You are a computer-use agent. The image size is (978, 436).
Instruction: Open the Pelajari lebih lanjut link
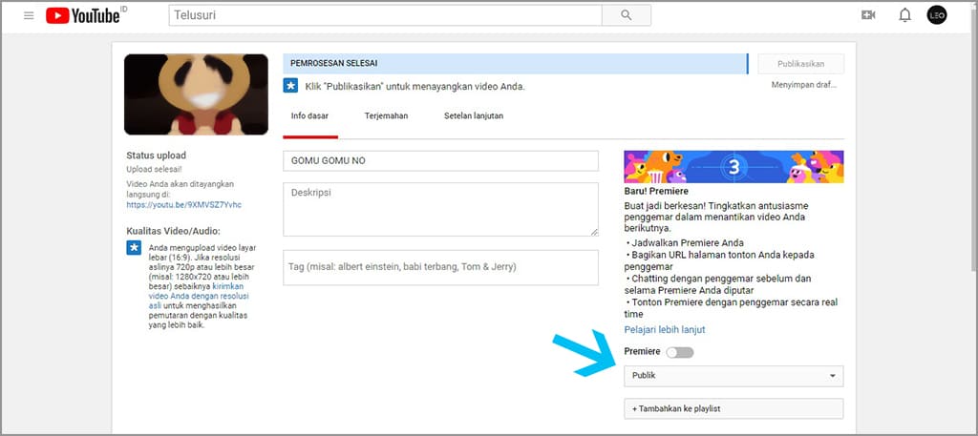point(665,330)
